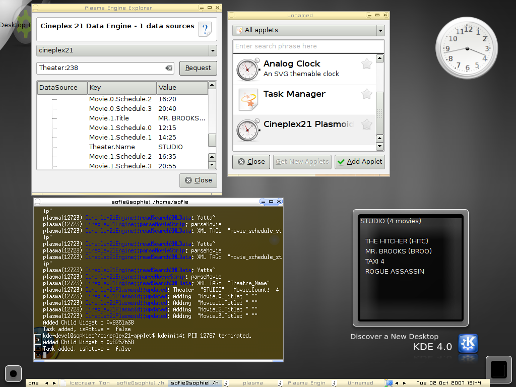This screenshot has height=387, width=516.
Task: Click the 20:40 value cell
Action: tap(167, 109)
